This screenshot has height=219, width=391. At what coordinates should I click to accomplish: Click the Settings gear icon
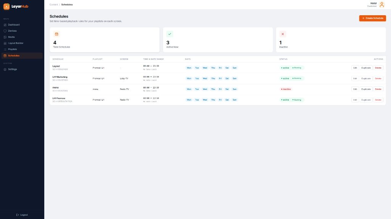[5, 69]
